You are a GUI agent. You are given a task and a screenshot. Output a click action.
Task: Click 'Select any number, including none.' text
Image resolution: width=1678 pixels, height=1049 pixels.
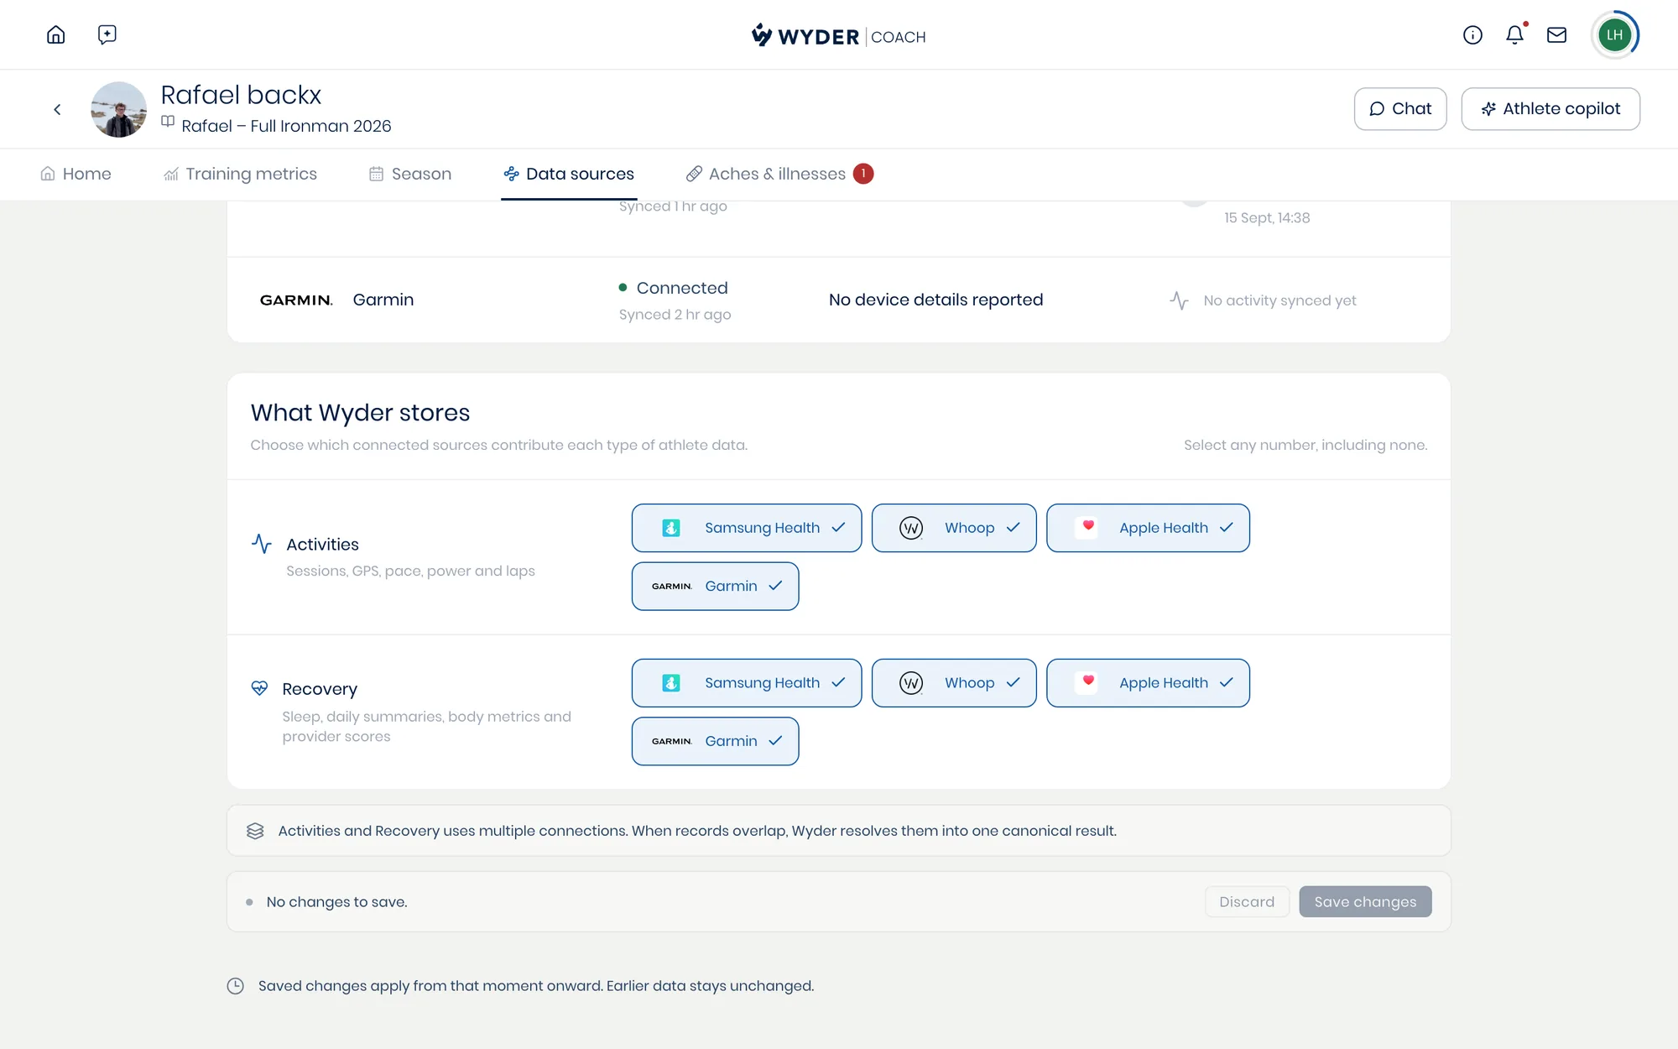(1305, 445)
